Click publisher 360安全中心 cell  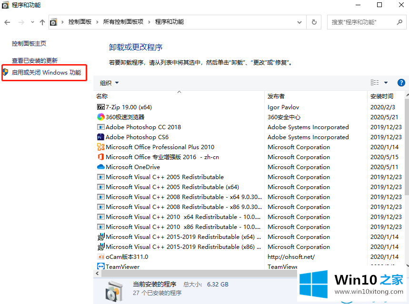284,117
